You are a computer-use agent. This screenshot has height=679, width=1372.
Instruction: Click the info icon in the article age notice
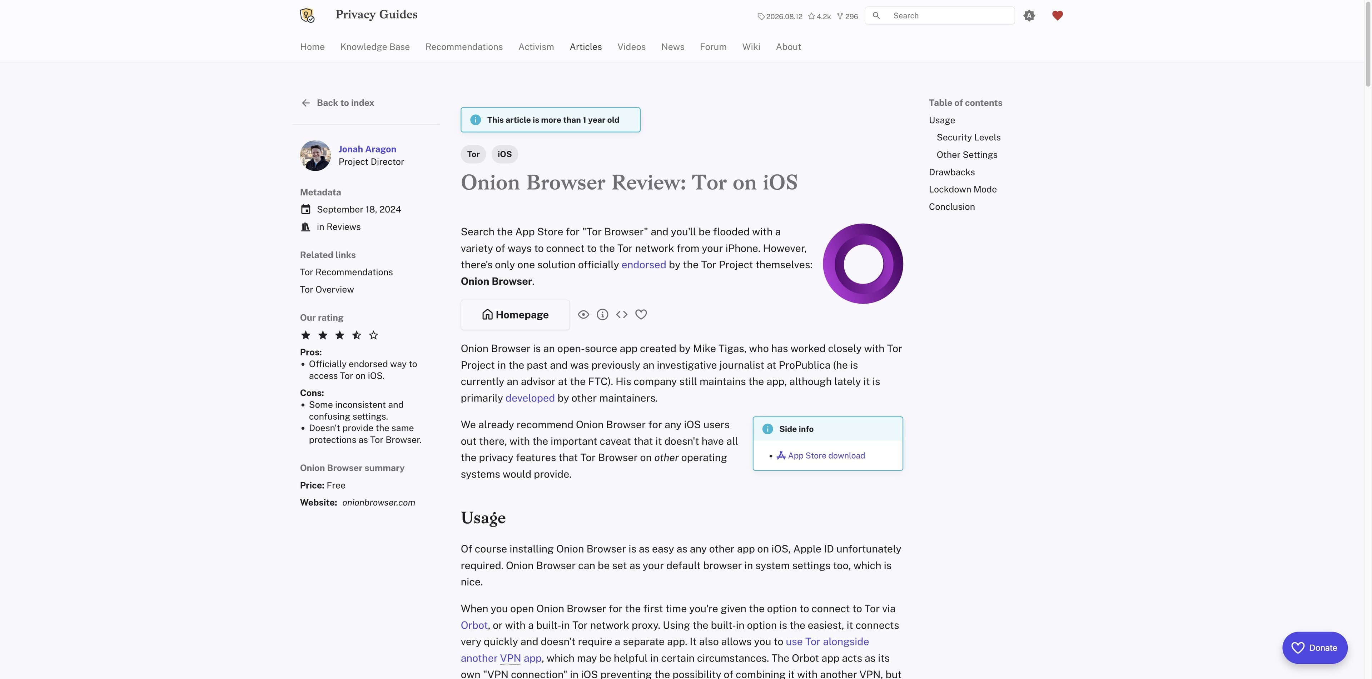pyautogui.click(x=476, y=120)
